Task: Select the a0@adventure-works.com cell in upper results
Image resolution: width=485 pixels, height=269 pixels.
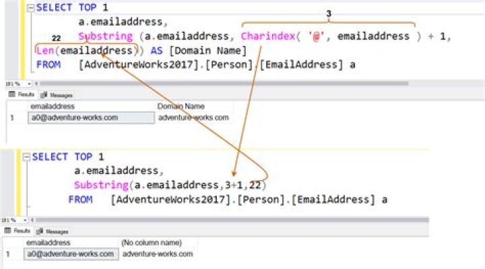Action: (91, 117)
